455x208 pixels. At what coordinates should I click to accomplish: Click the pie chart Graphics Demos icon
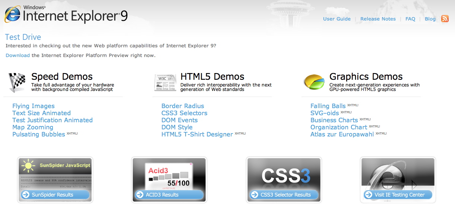click(315, 82)
